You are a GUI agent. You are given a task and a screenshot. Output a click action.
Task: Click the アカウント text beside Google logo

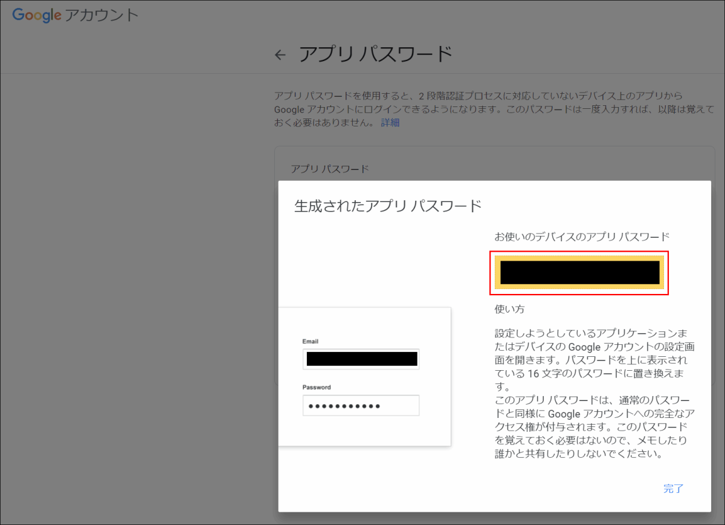[x=101, y=15]
